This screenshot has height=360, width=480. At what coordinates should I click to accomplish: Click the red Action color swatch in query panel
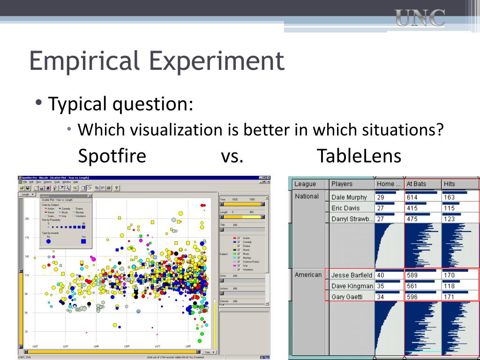pos(235,238)
